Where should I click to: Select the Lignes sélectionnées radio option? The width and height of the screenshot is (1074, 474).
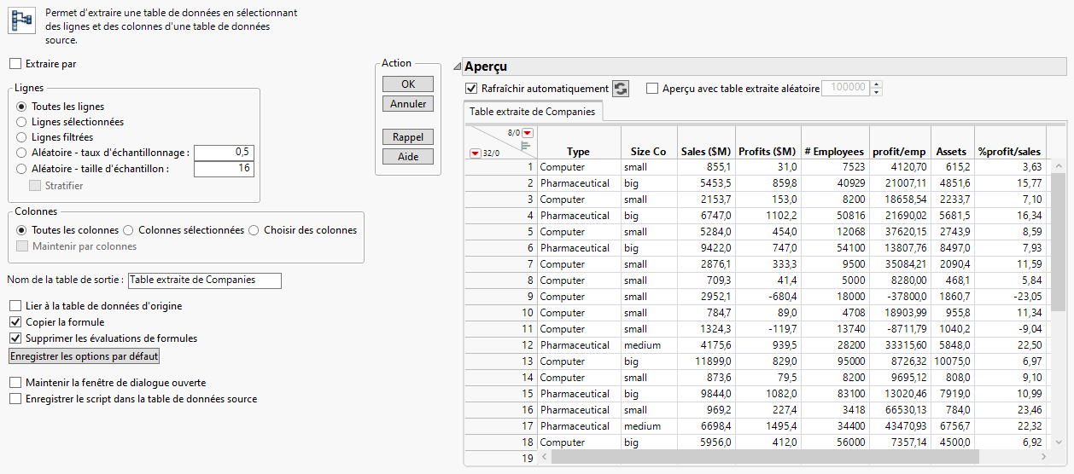(22, 122)
